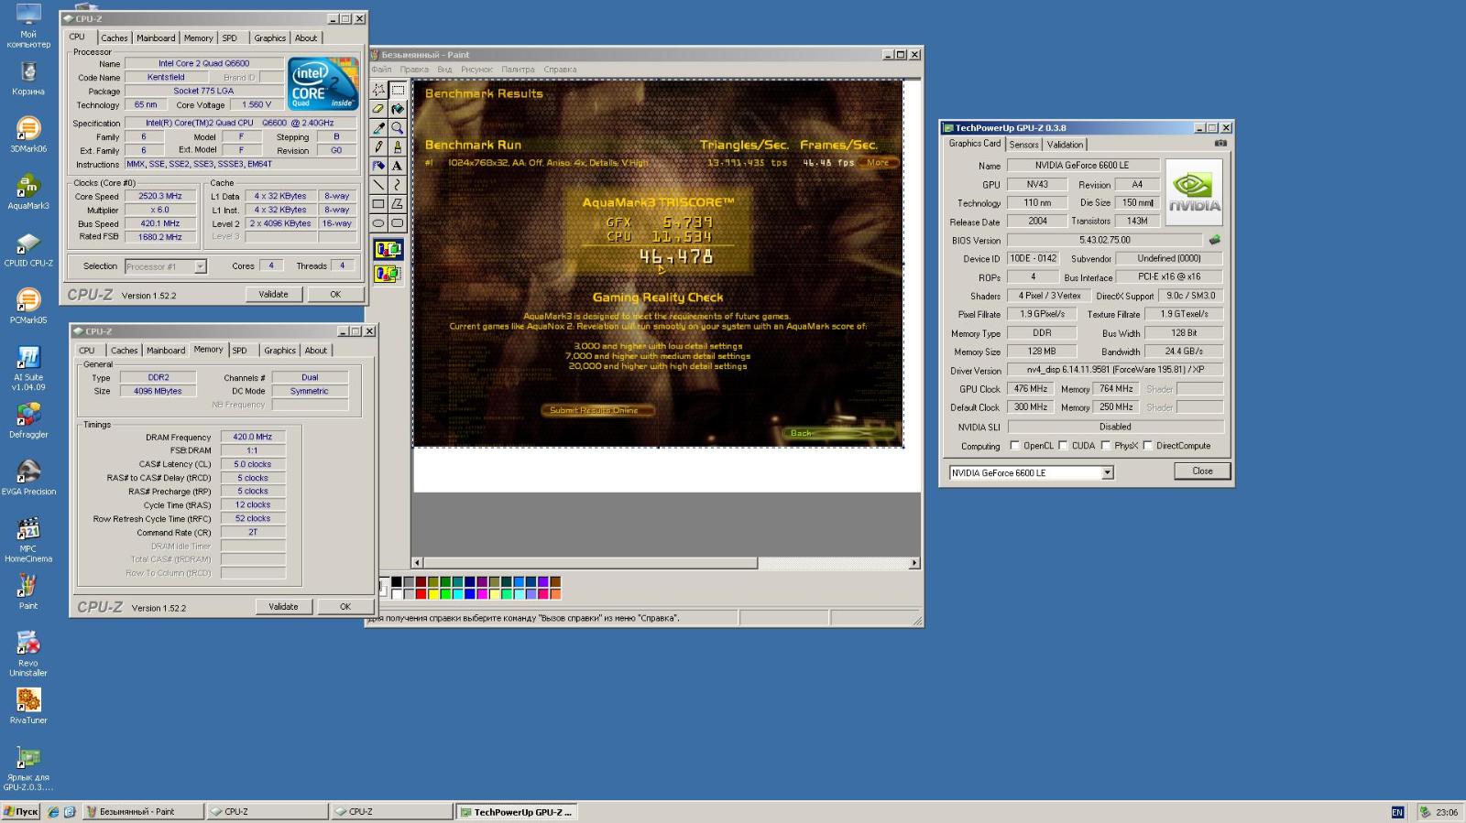Select the Polygon tool in Paint
Viewport: 1466px width, 823px height.
tap(398, 204)
